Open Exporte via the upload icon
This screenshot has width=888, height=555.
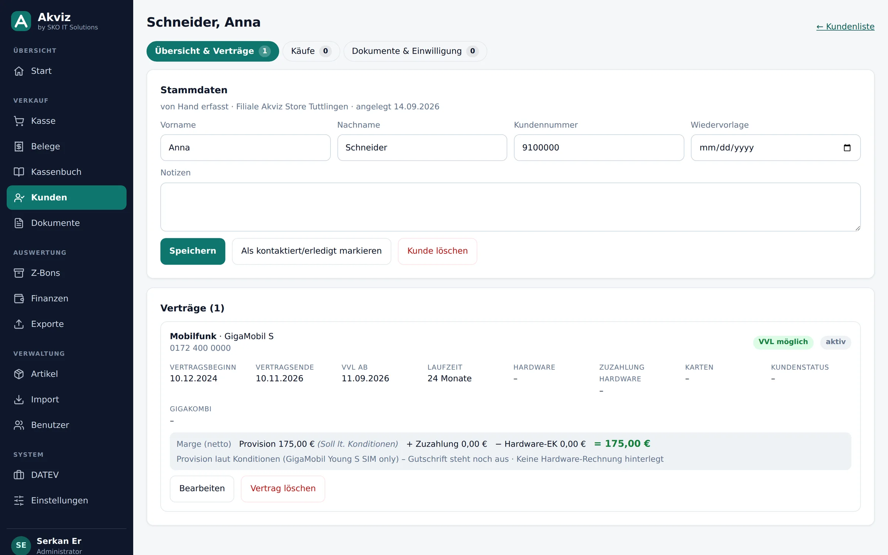pos(19,324)
